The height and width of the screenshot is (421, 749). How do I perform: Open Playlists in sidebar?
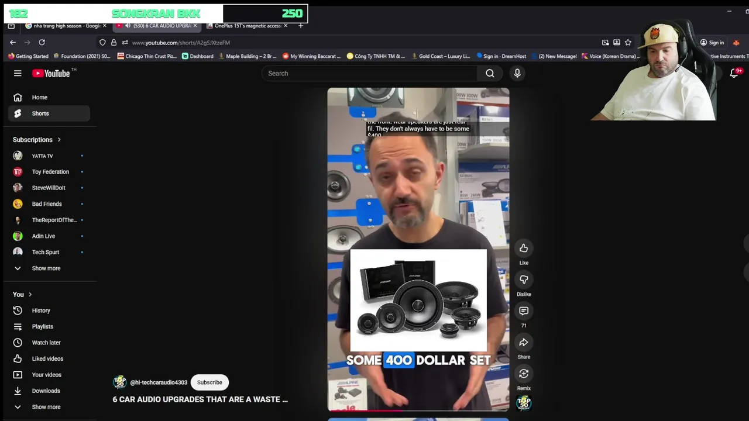pos(49,327)
